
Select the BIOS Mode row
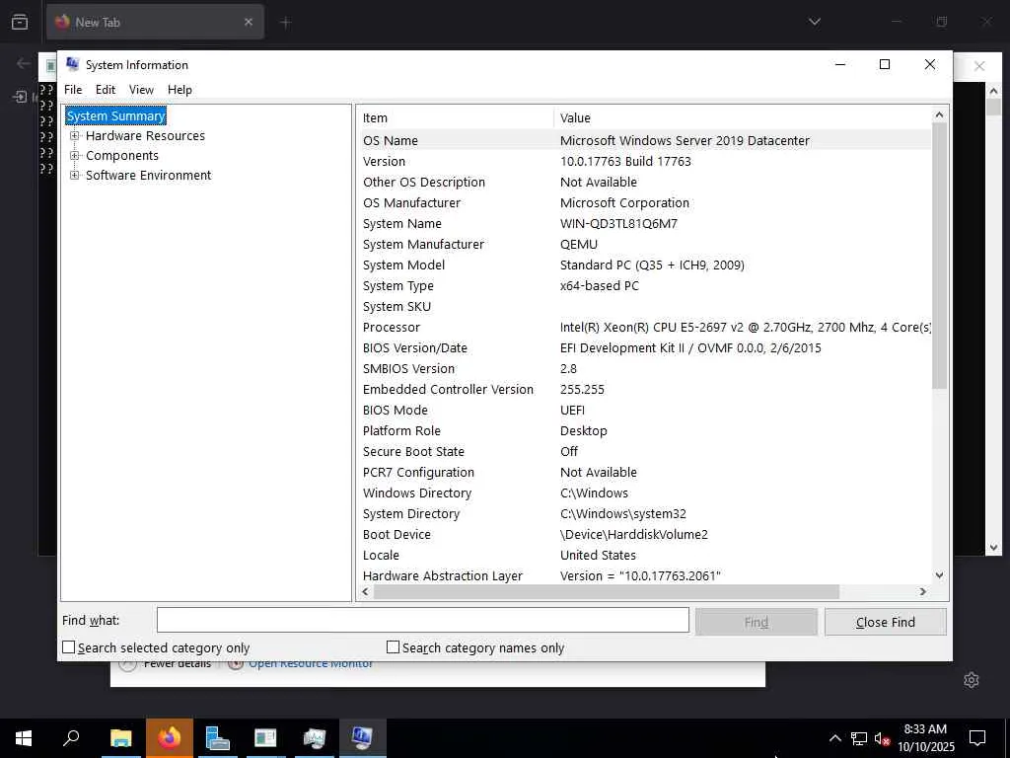tap(644, 410)
